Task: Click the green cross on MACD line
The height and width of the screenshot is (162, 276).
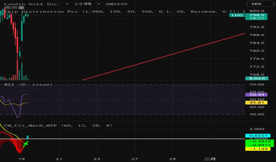Action: click(x=26, y=144)
